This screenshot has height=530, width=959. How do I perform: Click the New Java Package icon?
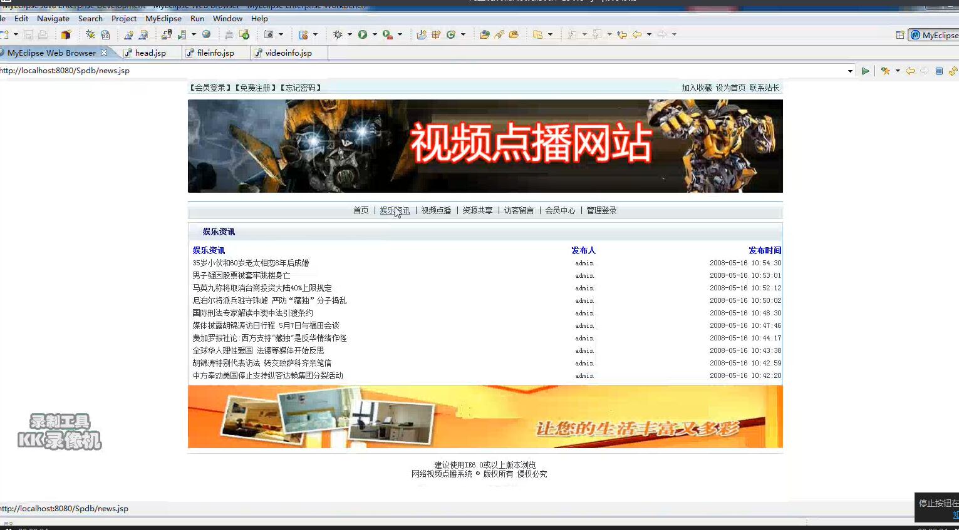click(436, 35)
